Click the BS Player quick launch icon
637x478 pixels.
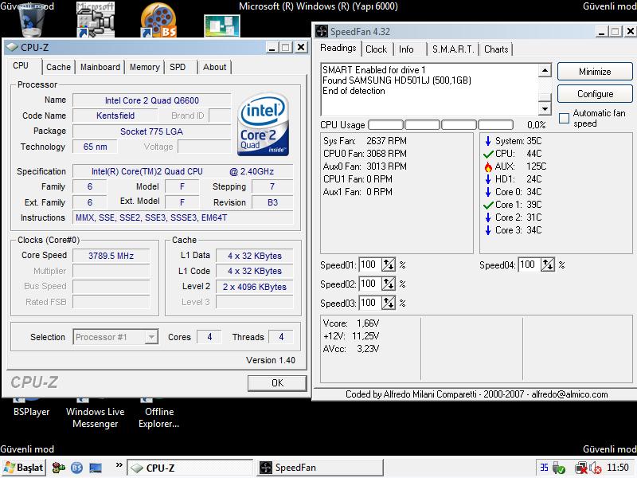[76, 468]
